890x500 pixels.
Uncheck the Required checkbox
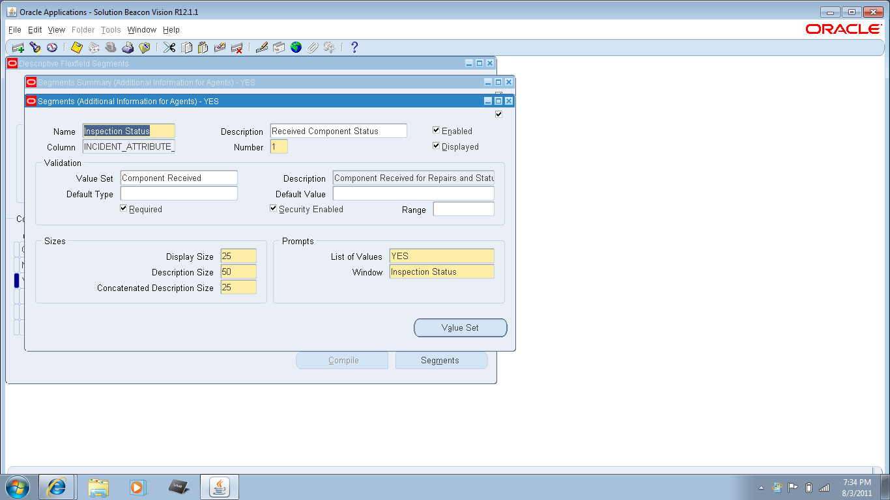coord(124,208)
